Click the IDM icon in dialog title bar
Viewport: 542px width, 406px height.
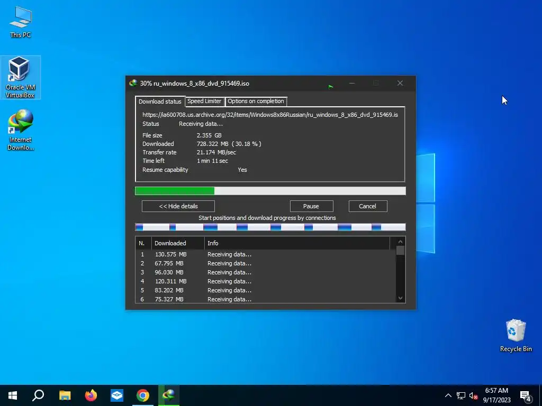click(133, 83)
